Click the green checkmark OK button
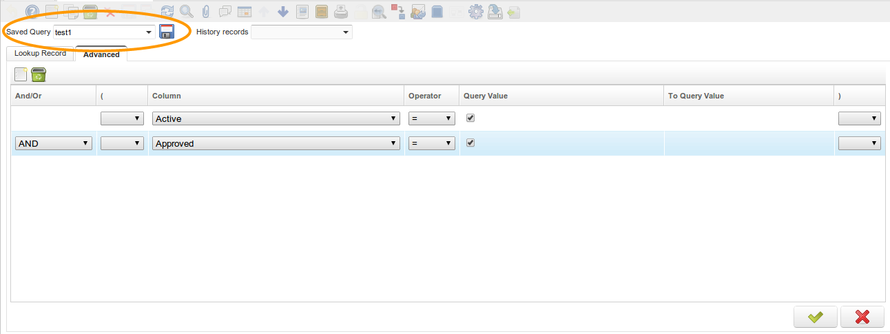Screen dimensions: 890x334 pyautogui.click(x=815, y=317)
